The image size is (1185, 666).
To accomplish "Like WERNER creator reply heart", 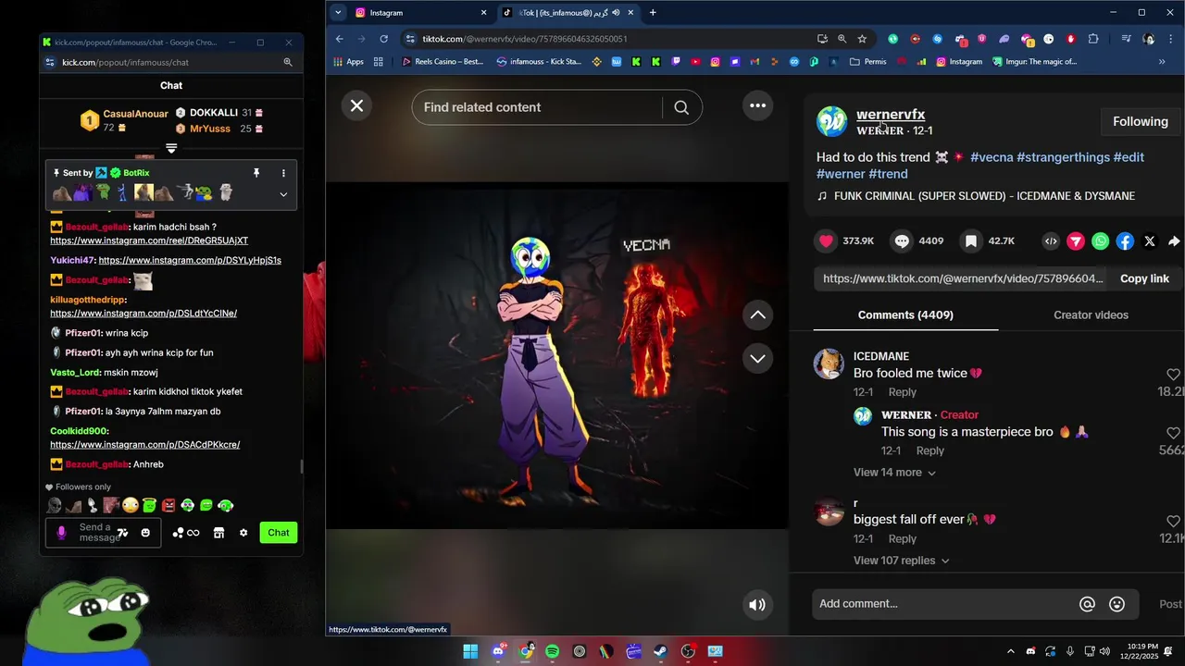I will (x=1173, y=433).
